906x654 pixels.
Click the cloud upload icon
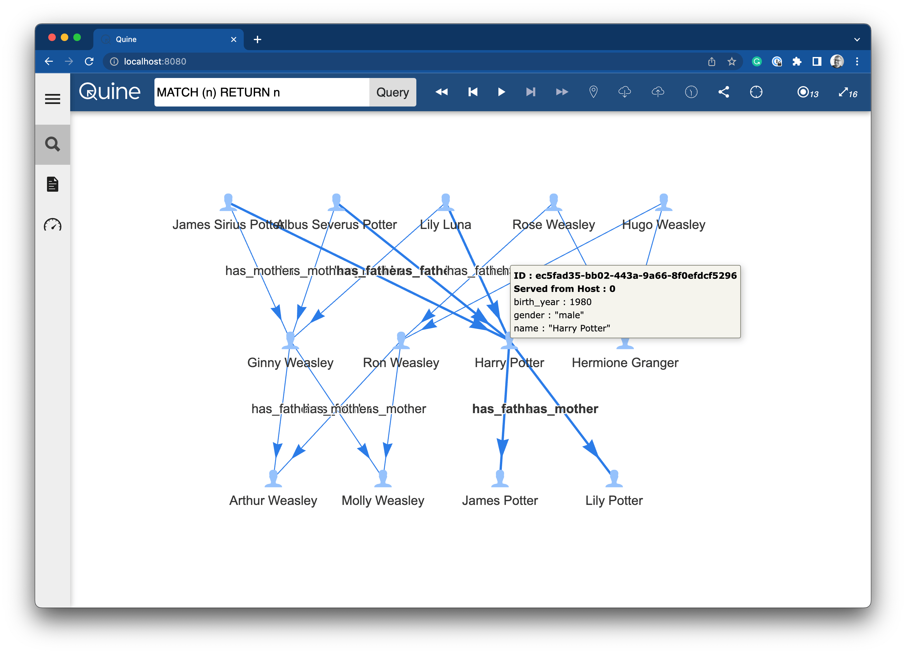pos(658,92)
